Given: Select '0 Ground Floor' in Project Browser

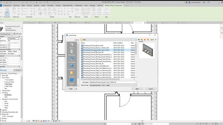Looking at the screenshot, I should click(9, 82).
